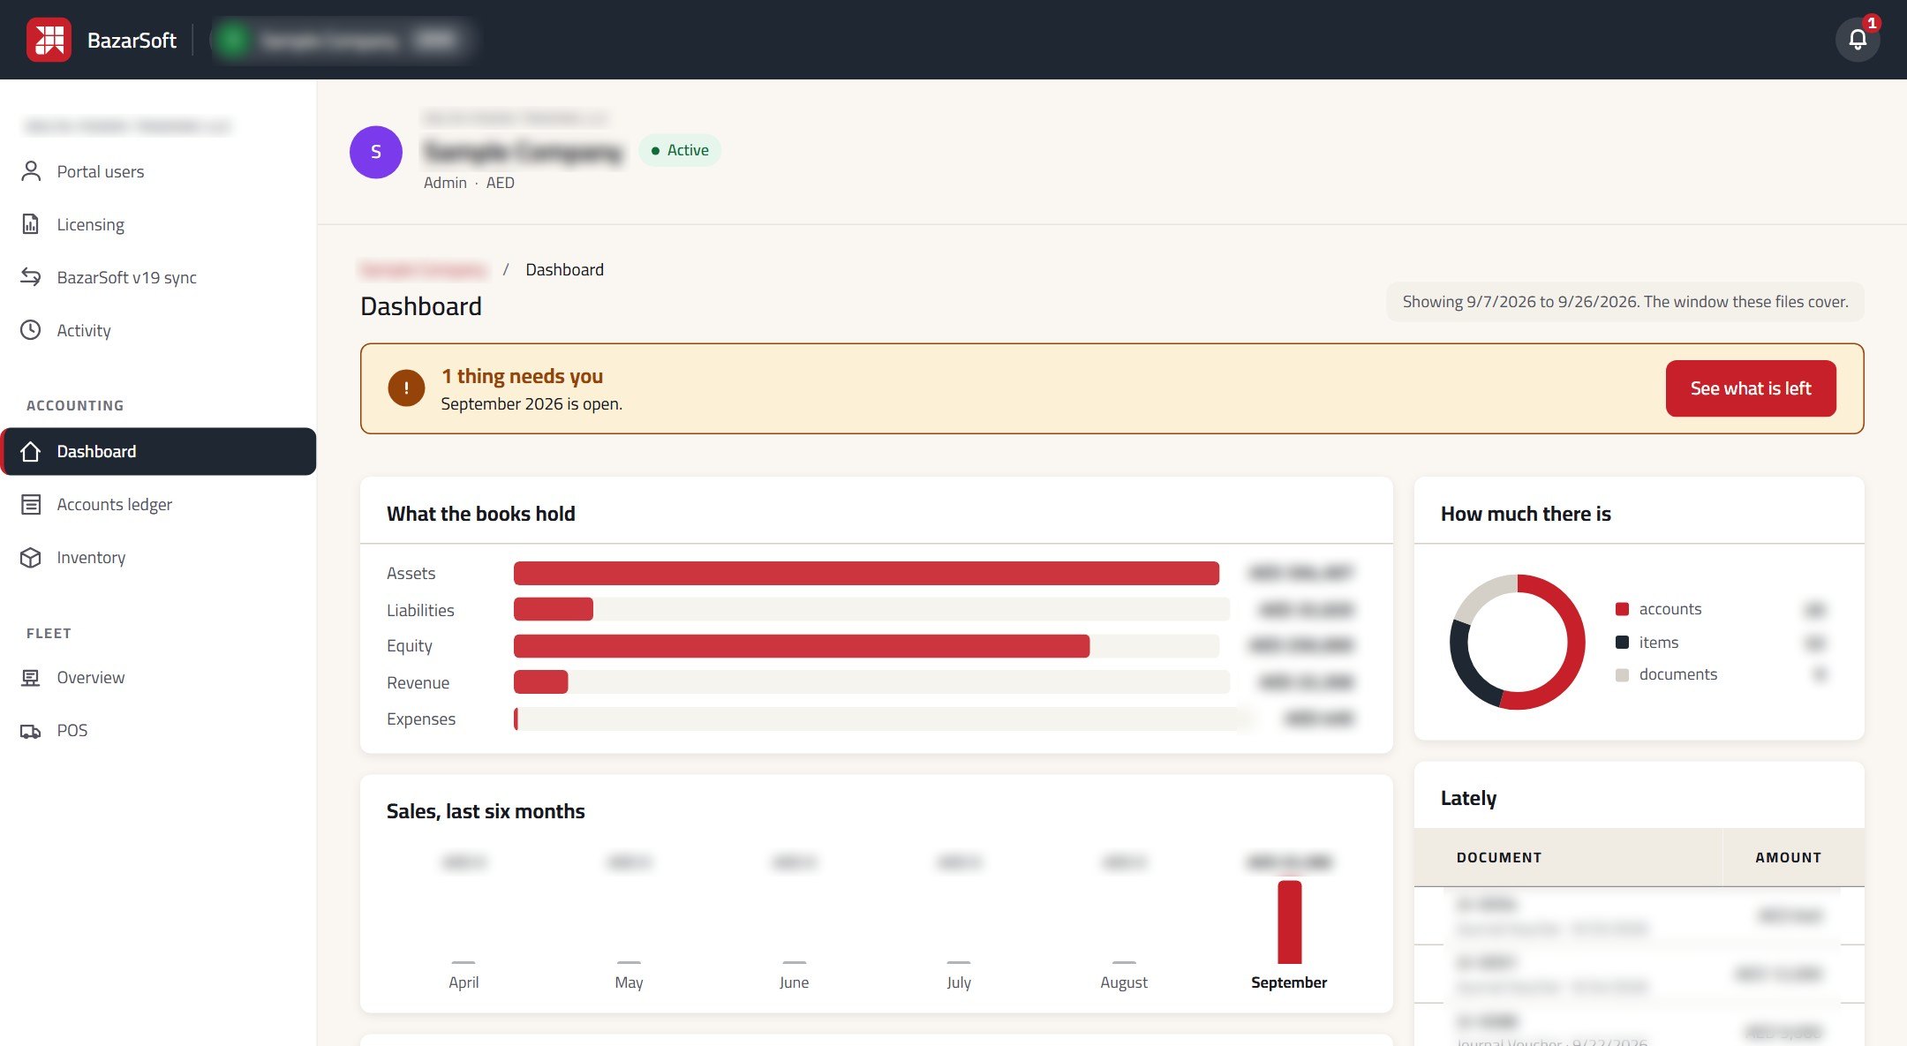This screenshot has width=1907, height=1046.
Task: Click the purple S company avatar
Action: tap(376, 152)
